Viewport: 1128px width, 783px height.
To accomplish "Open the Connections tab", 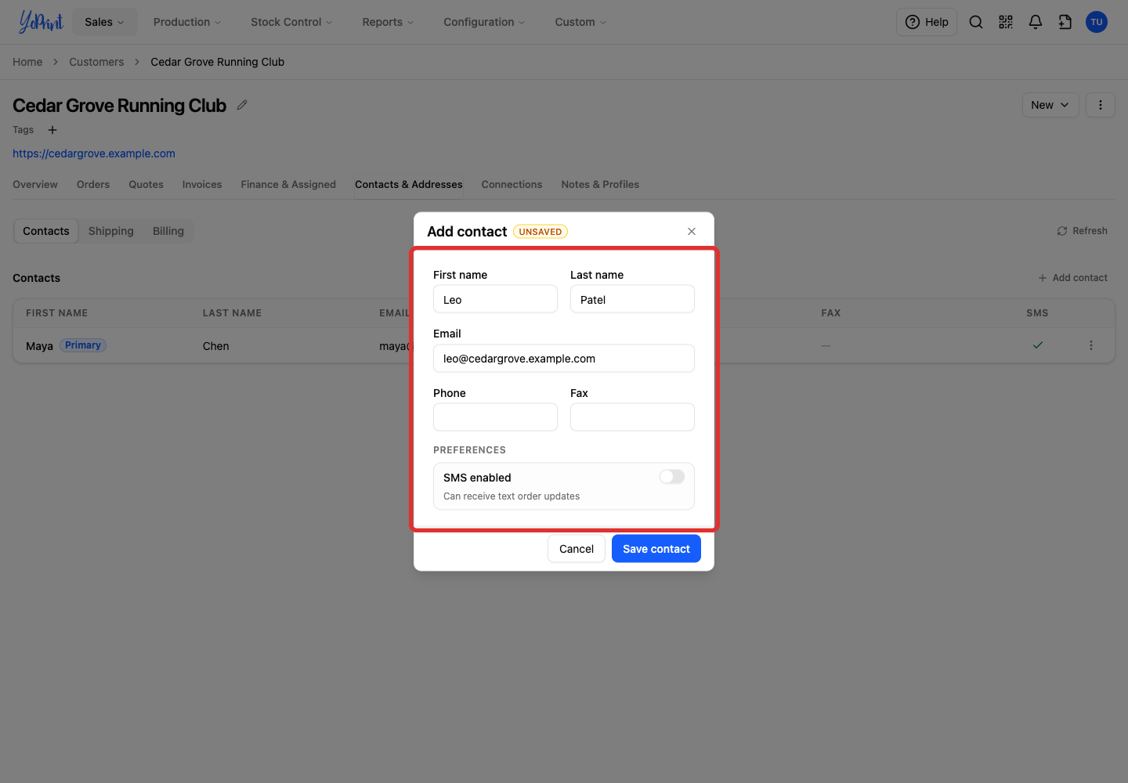I will tap(512, 185).
